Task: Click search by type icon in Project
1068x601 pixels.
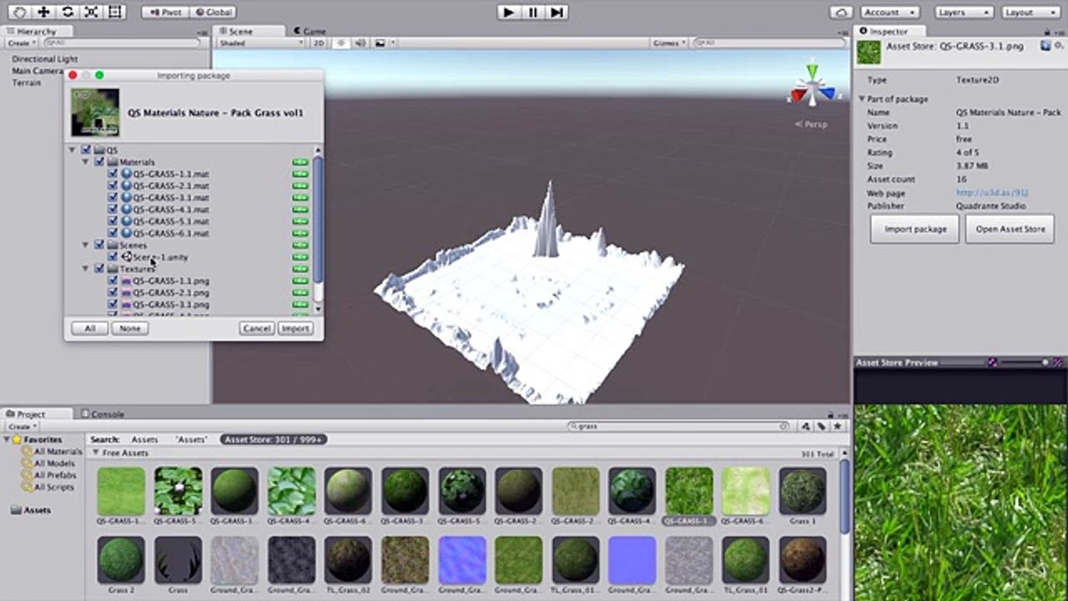Action: [805, 426]
